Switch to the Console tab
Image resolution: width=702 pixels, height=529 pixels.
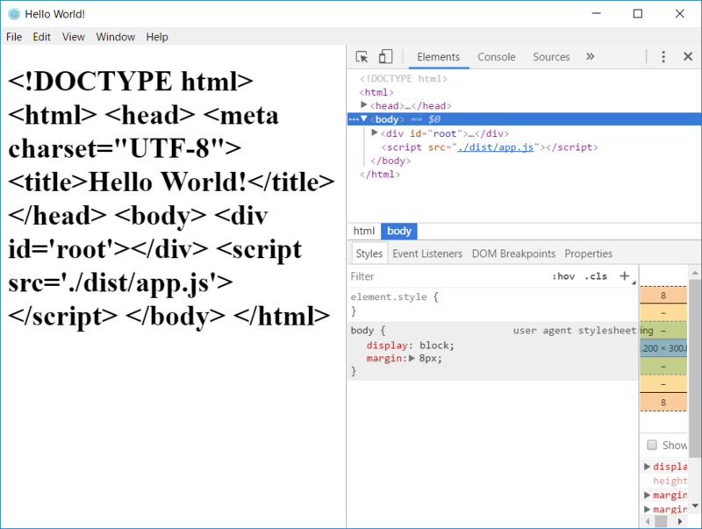coord(496,57)
